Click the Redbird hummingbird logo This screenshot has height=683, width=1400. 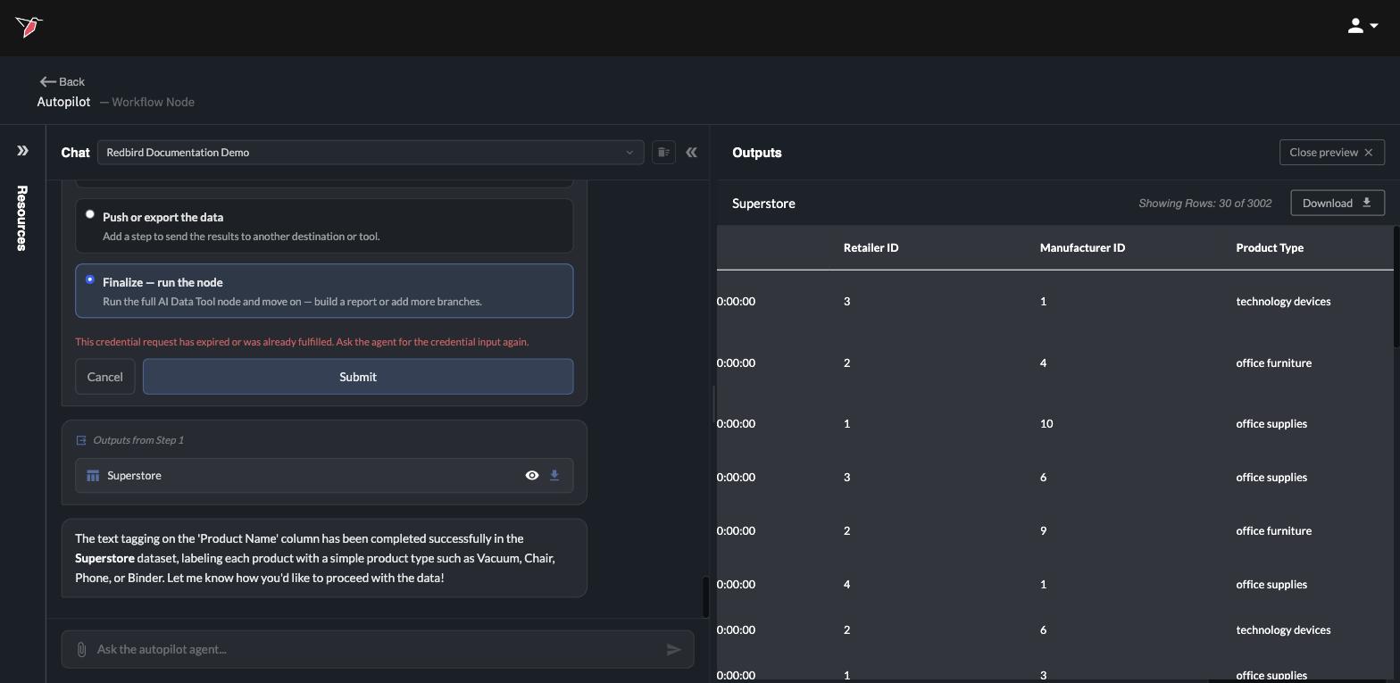(29, 27)
